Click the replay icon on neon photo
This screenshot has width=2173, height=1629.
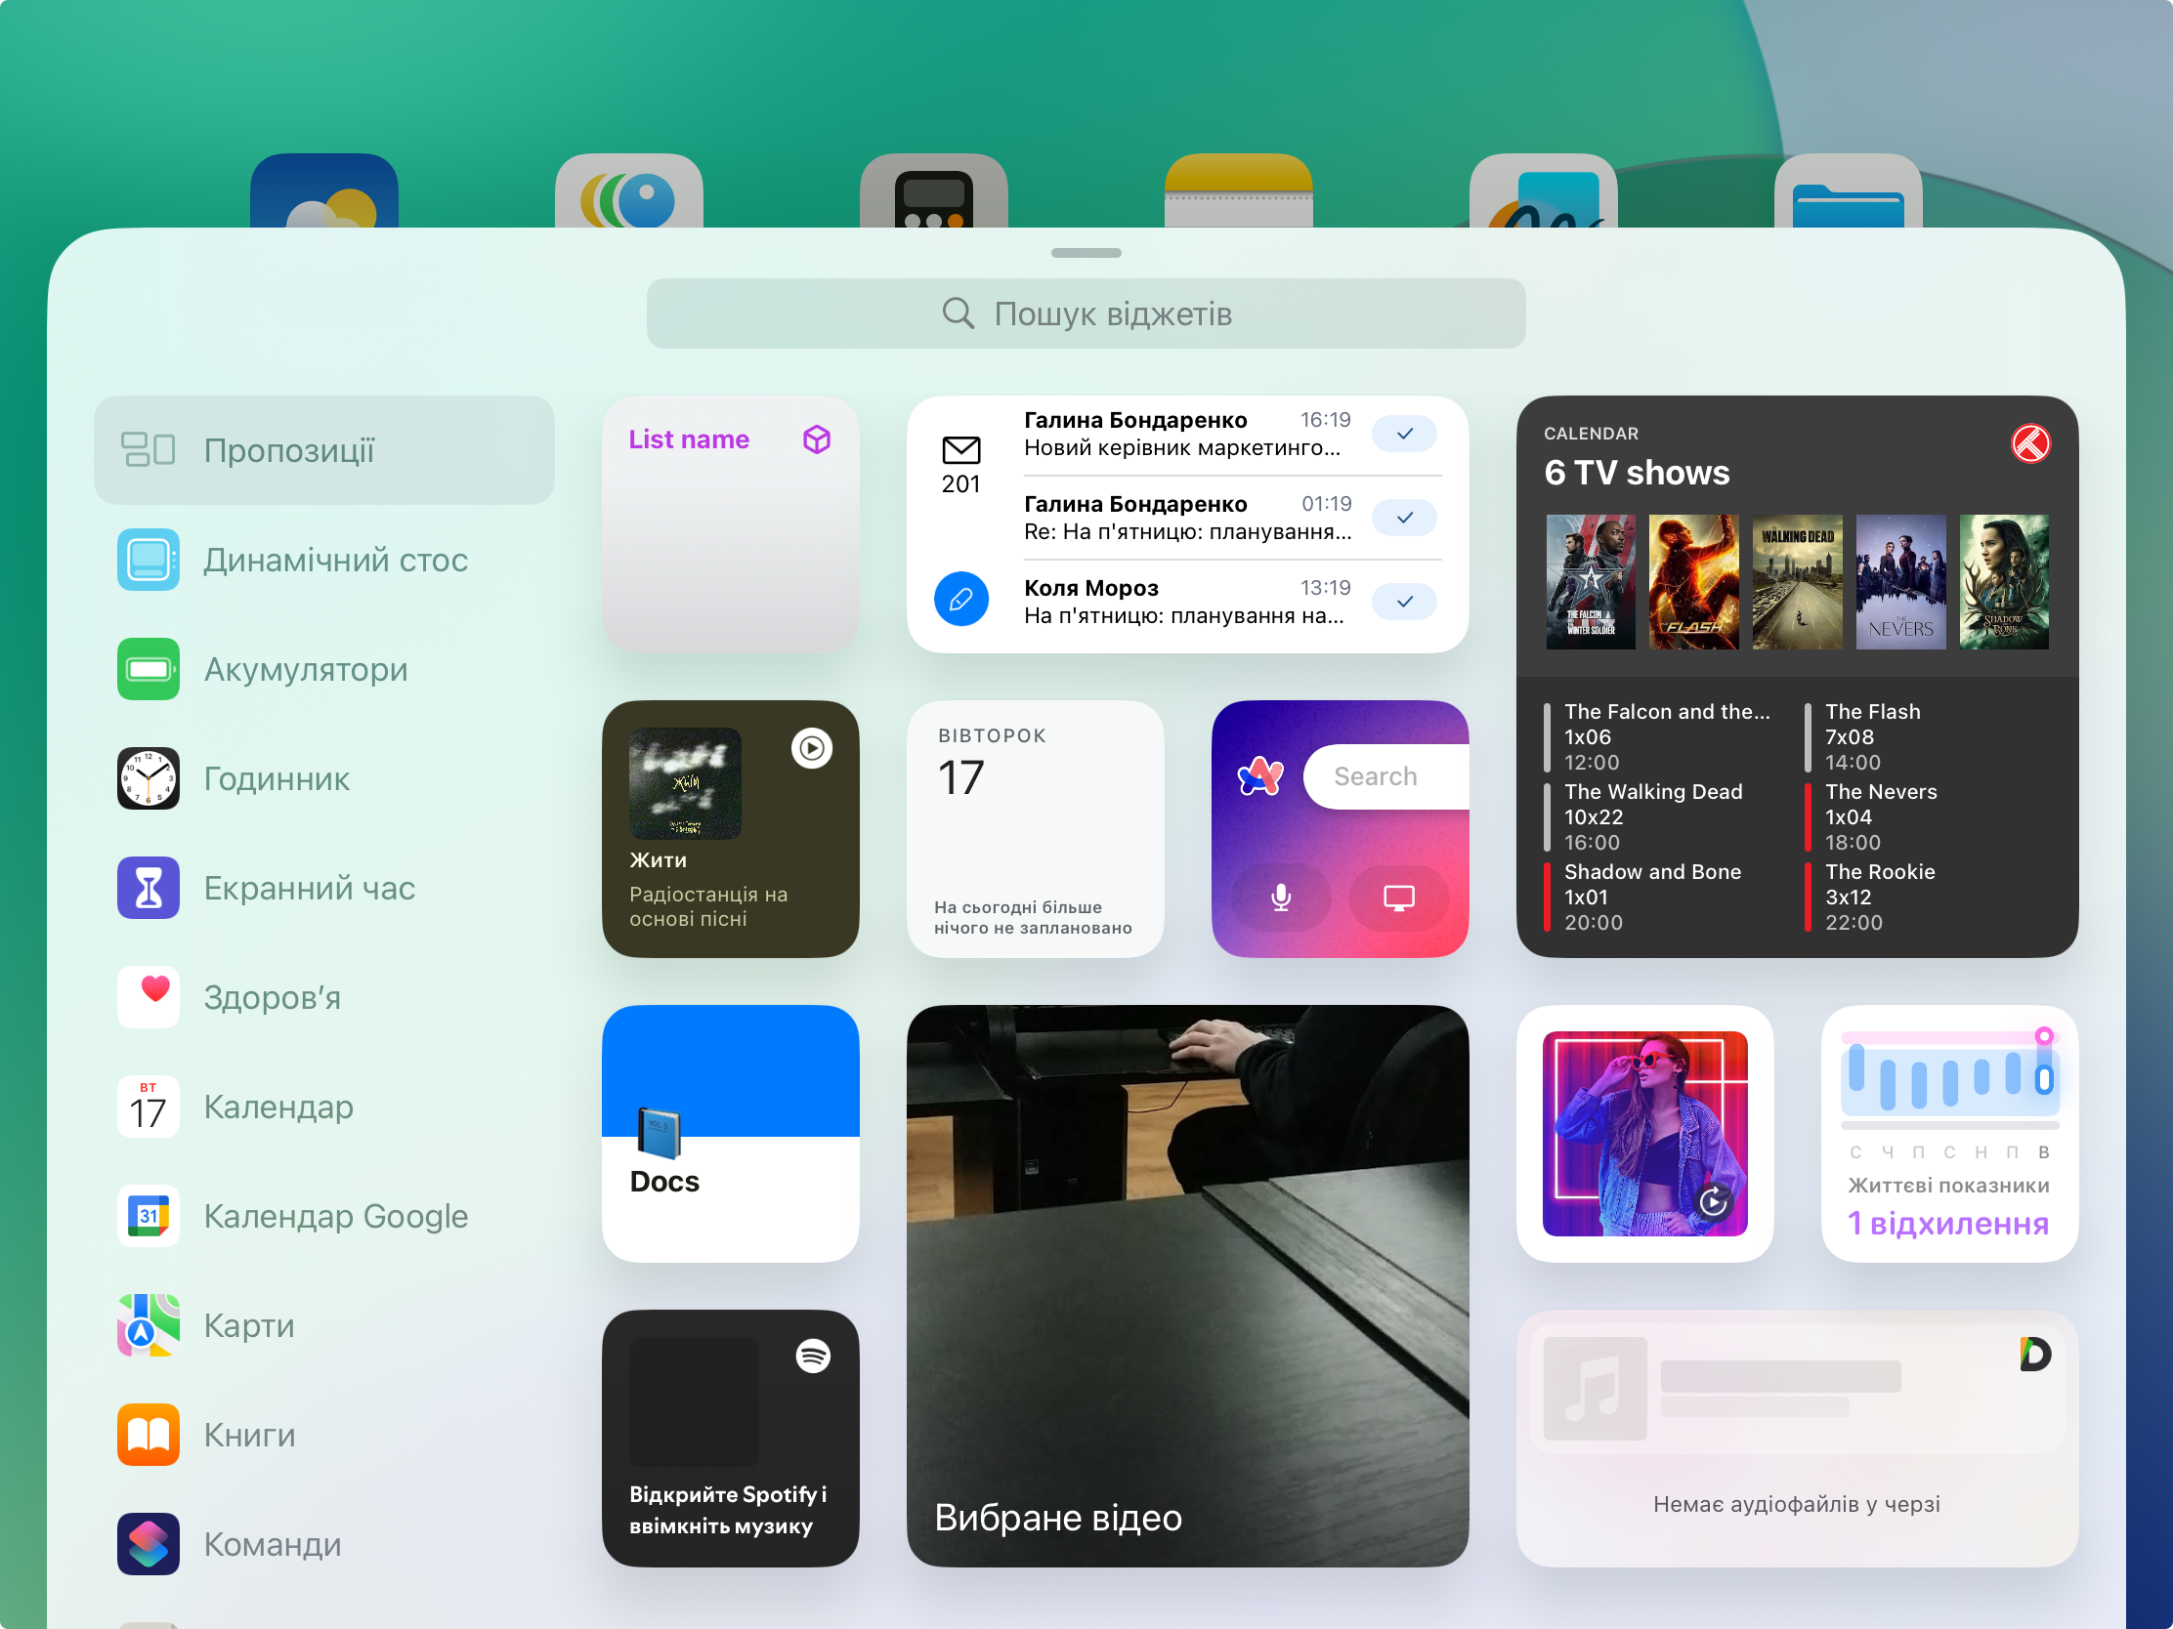(1713, 1201)
